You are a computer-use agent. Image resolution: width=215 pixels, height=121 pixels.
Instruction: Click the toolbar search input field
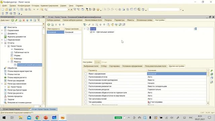pos(57,9)
